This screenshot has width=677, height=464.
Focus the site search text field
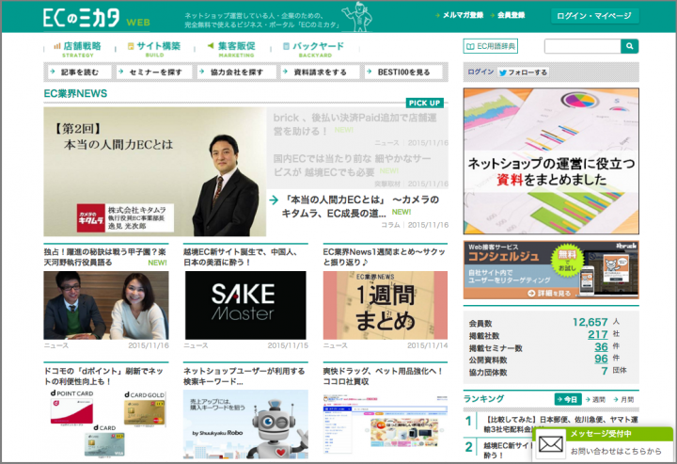pos(581,46)
